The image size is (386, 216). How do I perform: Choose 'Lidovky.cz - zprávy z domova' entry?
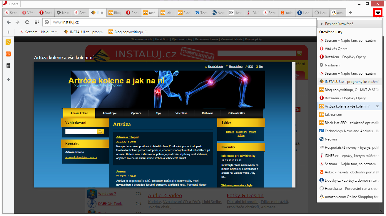pos(349,180)
